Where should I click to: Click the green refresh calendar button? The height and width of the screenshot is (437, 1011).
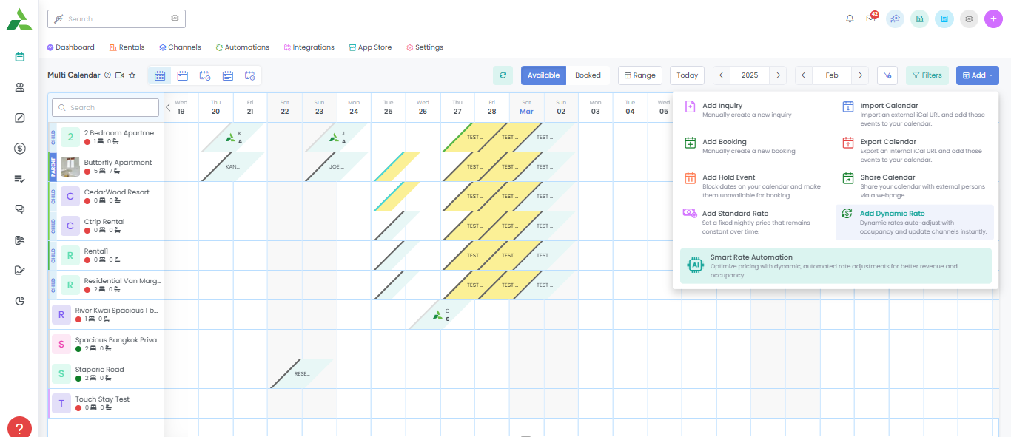click(x=503, y=75)
